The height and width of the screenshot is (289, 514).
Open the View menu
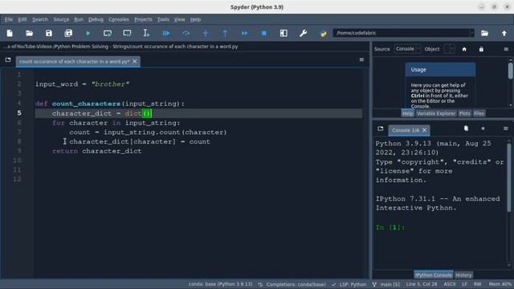click(179, 19)
